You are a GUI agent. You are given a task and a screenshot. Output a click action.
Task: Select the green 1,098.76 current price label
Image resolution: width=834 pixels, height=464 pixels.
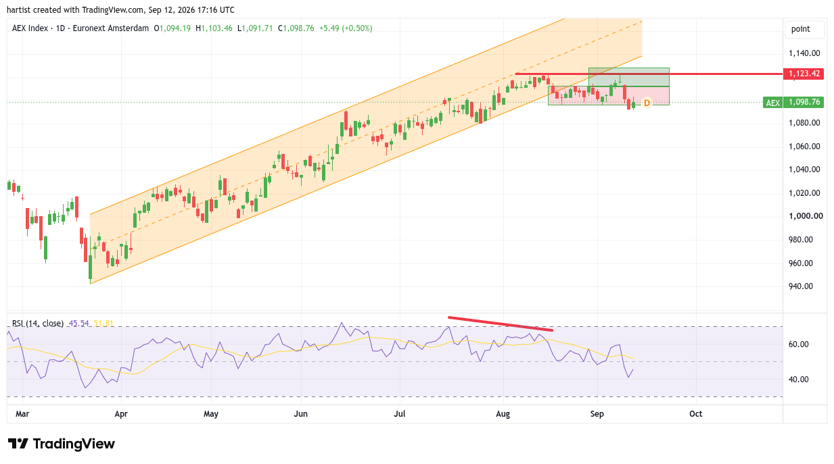pyautogui.click(x=804, y=103)
